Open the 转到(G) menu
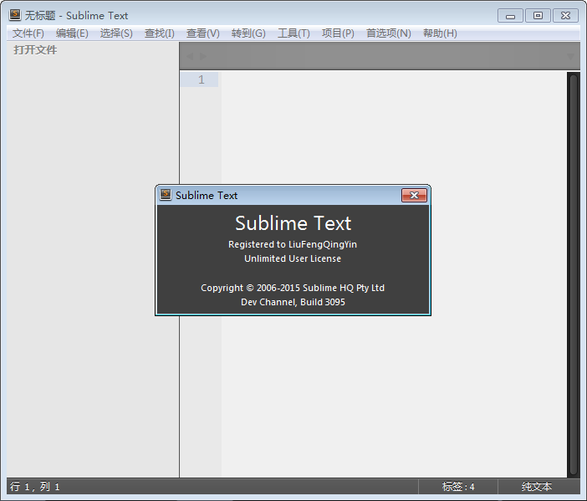The width and height of the screenshot is (587, 501). point(248,33)
